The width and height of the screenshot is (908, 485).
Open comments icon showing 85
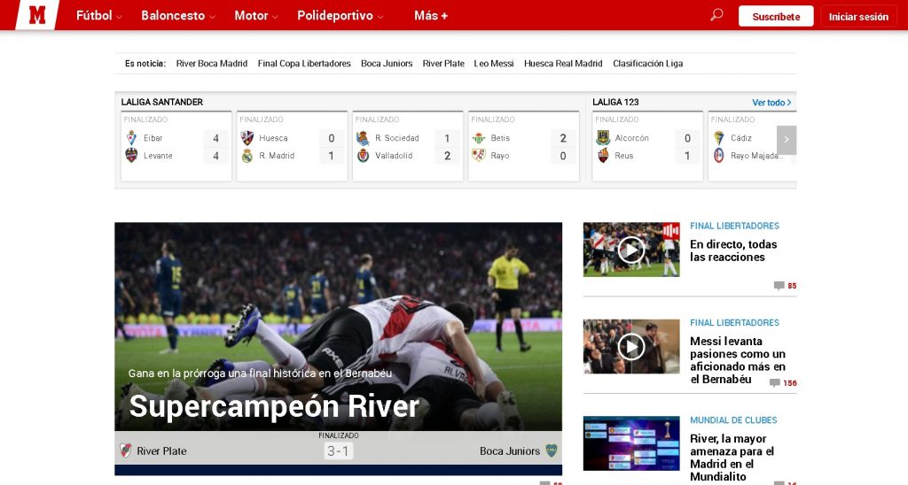tap(779, 286)
